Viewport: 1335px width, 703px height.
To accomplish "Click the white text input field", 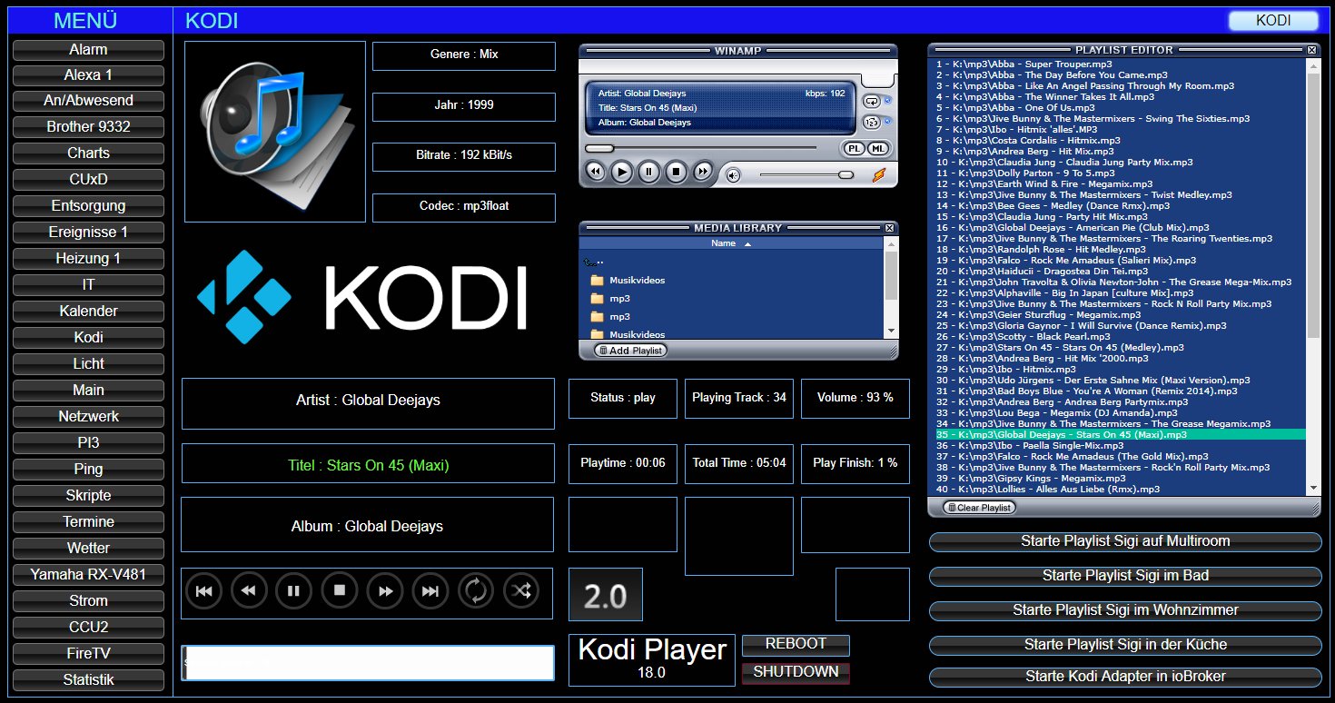I will pos(368,663).
